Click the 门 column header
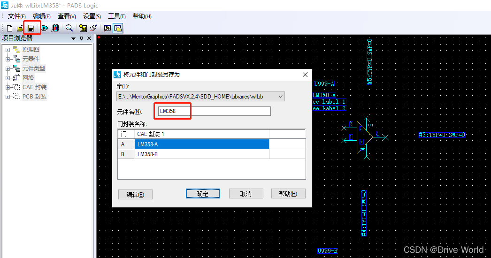Viewport: 491px width, 258px height. point(126,134)
